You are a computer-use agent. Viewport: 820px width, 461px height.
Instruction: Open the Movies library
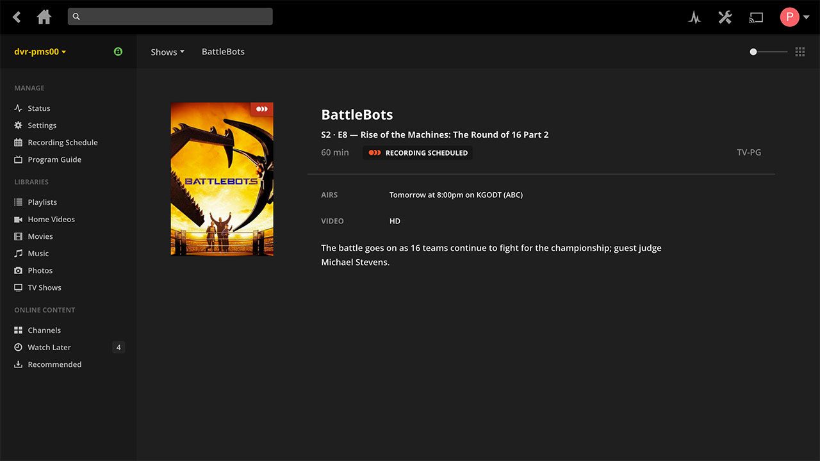tap(40, 236)
